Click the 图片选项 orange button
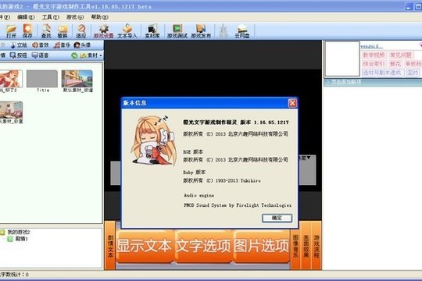422x281 pixels. click(x=261, y=246)
